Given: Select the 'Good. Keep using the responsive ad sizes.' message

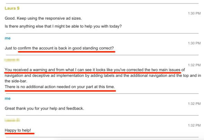Looking at the screenshot, I should click(43, 18).
